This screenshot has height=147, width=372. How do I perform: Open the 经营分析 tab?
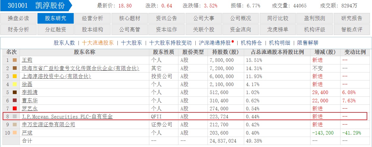click(x=92, y=18)
